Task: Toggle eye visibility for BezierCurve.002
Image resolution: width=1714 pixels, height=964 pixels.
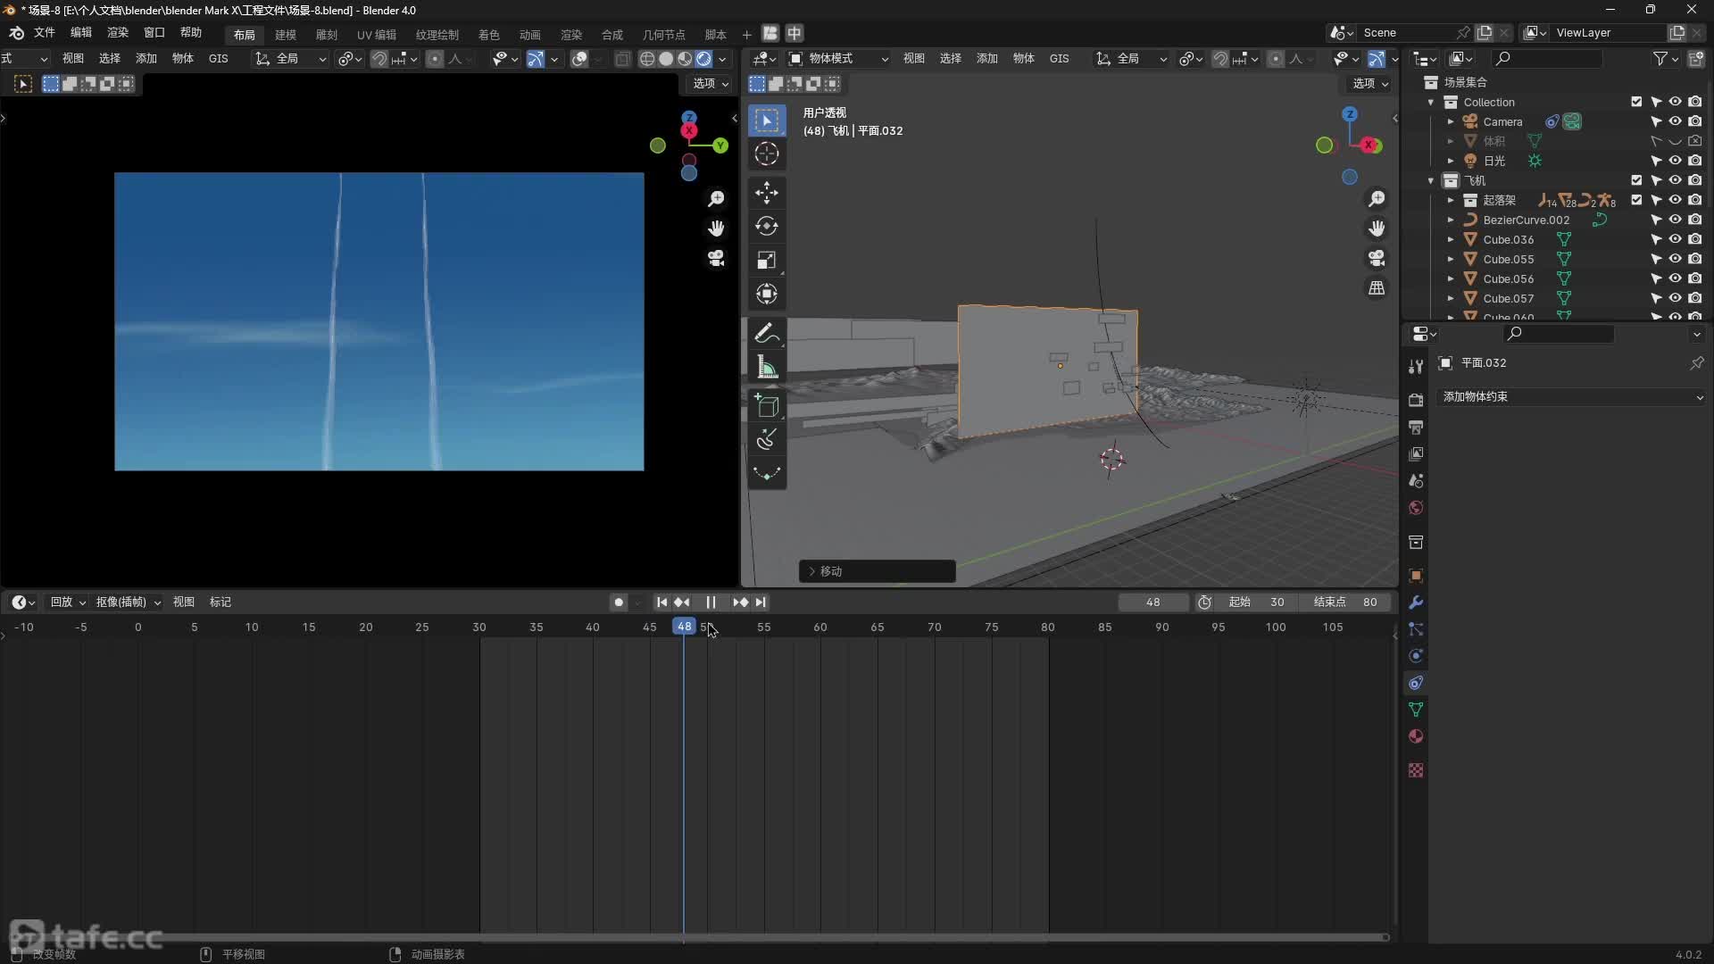Action: (x=1676, y=220)
